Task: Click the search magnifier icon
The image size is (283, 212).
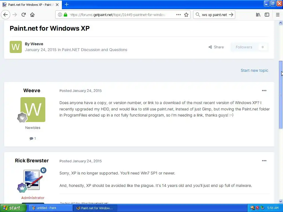Action: [x=198, y=15]
